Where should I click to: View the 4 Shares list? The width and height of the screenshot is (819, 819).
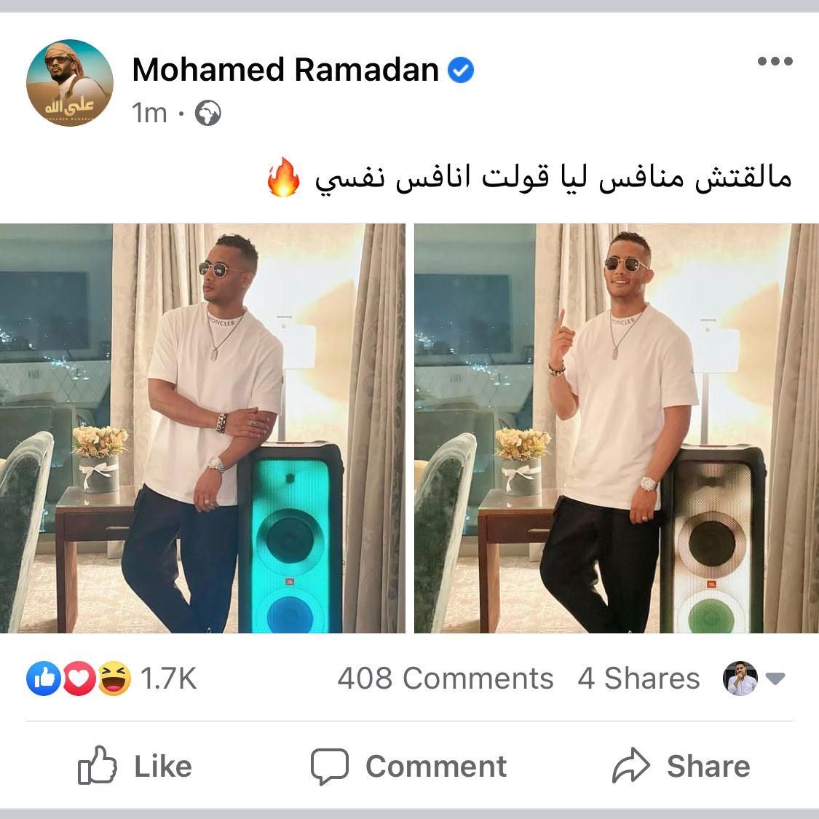(638, 678)
